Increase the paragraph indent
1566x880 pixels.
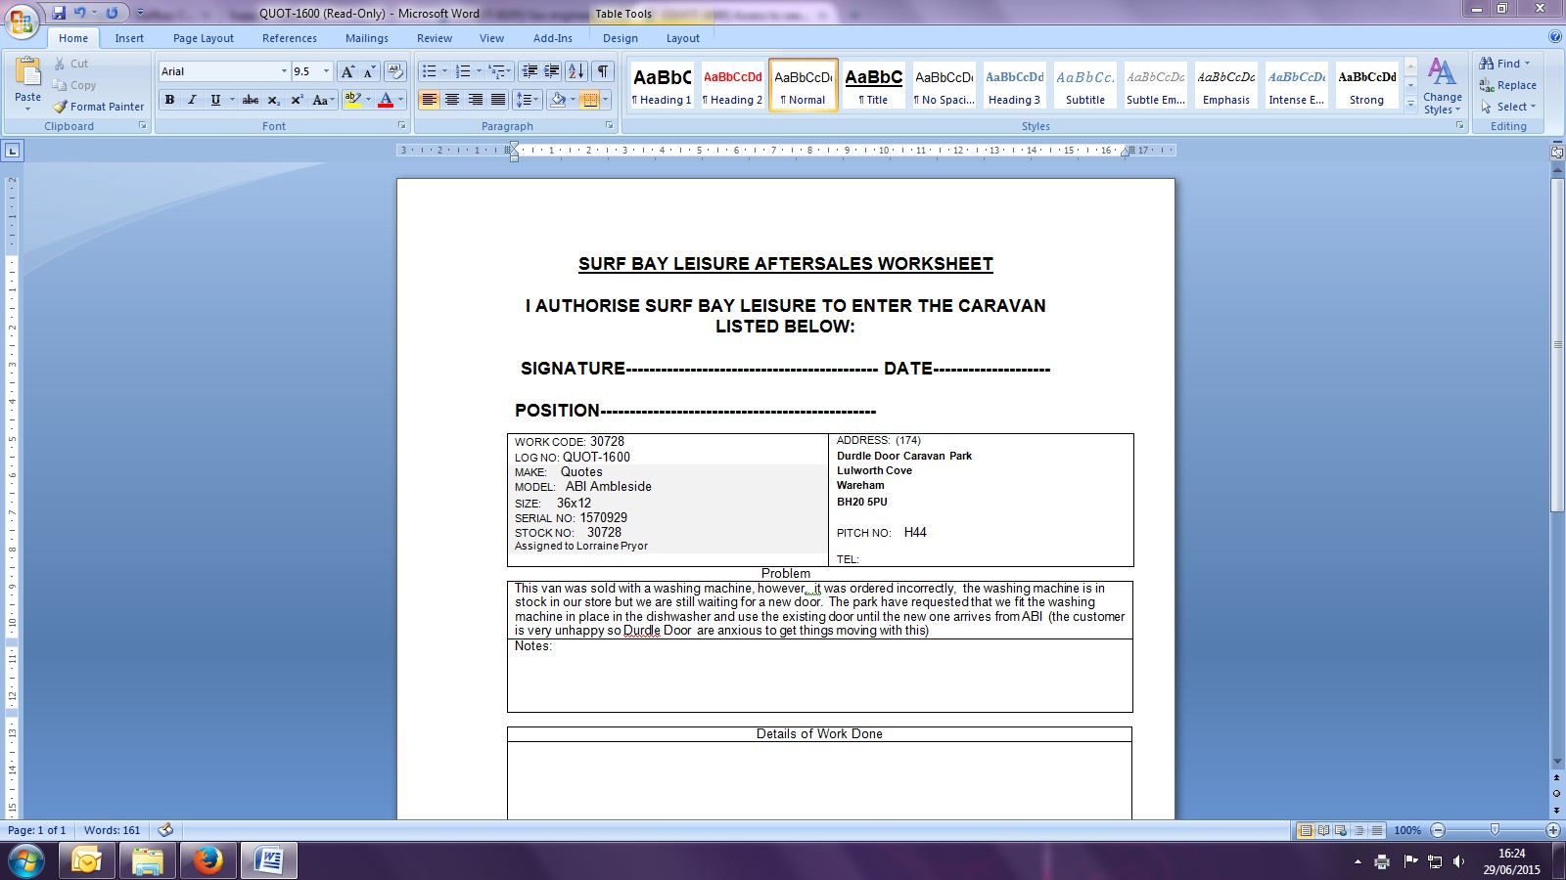click(x=552, y=71)
